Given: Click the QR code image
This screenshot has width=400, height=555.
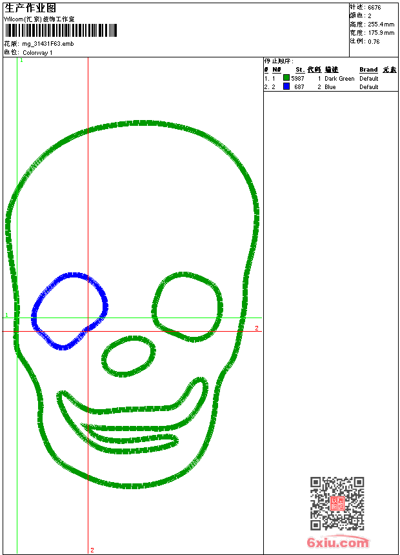Looking at the screenshot, I should [337, 503].
